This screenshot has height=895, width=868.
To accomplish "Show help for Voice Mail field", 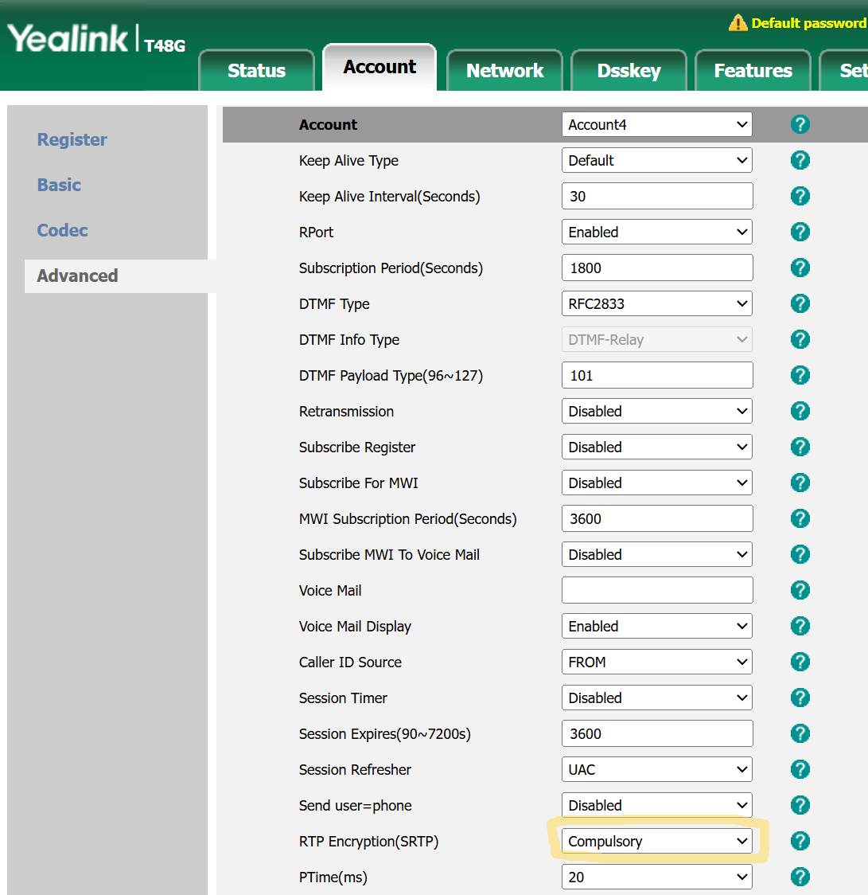I will pyautogui.click(x=800, y=590).
